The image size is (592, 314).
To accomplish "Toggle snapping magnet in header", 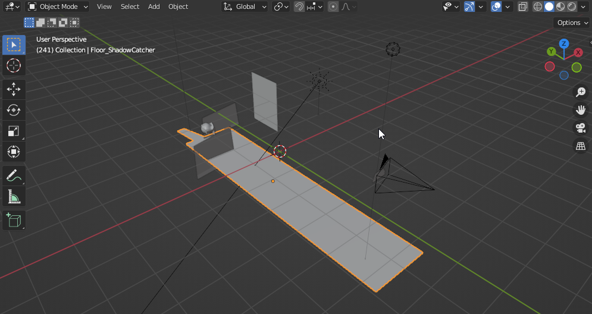I will coord(299,7).
